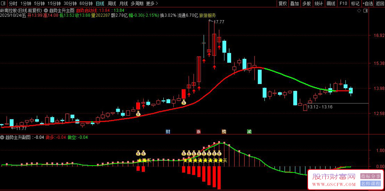Screen dimensions: 385x191
Task: Click the rightmost money bag in sub-chart
Action: point(219,153)
